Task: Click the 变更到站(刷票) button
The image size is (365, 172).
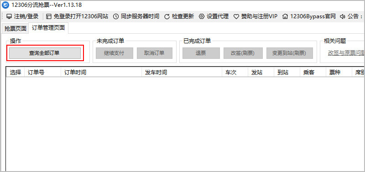Action: pyautogui.click(x=290, y=53)
